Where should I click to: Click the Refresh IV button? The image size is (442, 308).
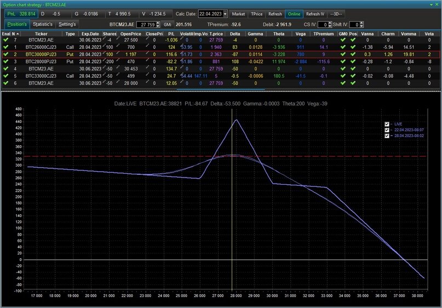315,14
